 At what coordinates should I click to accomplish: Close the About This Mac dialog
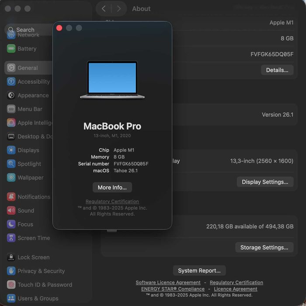[59, 28]
